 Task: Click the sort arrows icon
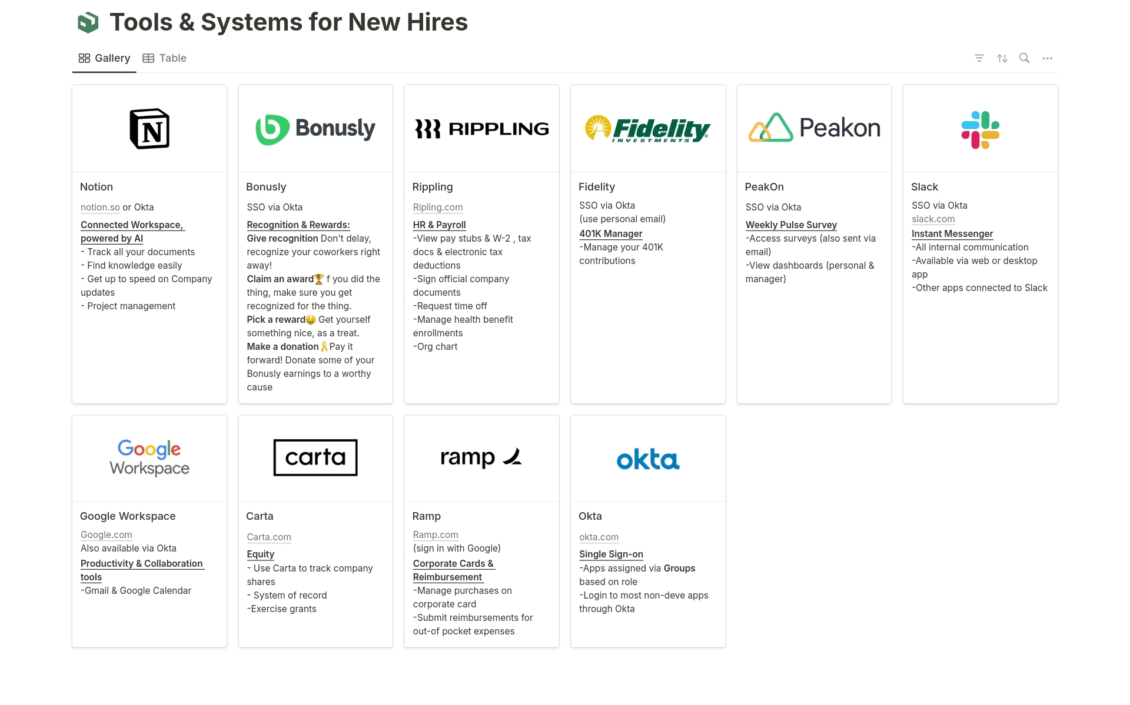[1002, 58]
